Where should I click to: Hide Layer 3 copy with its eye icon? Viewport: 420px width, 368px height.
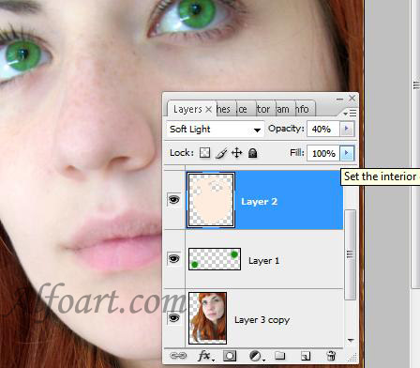point(174,318)
